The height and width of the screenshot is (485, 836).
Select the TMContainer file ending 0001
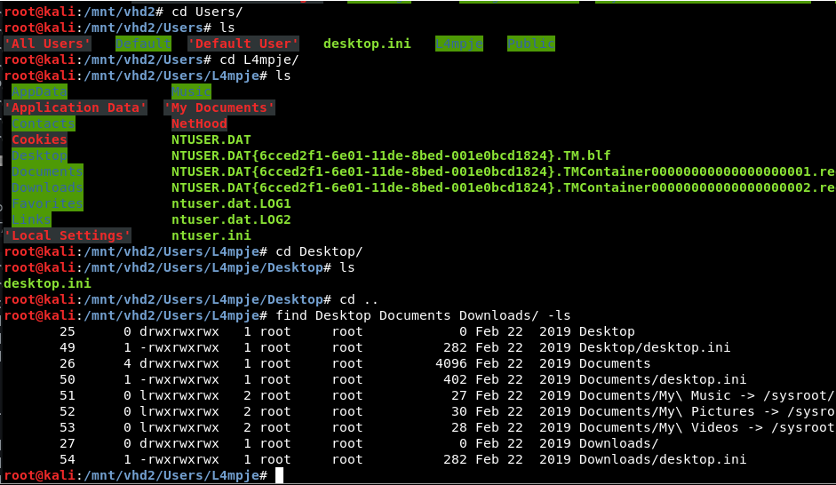504,171
